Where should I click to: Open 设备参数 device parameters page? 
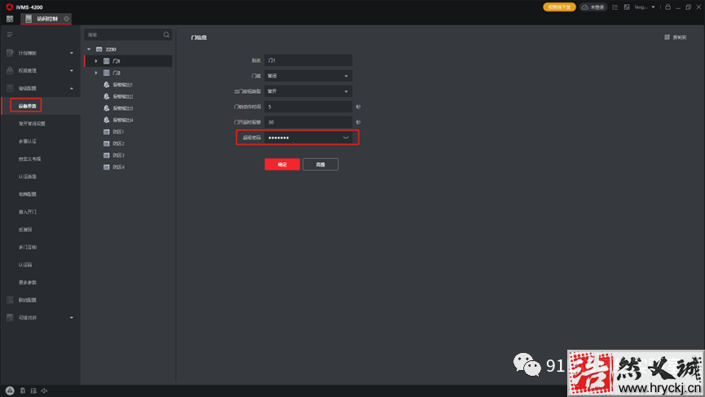27,106
